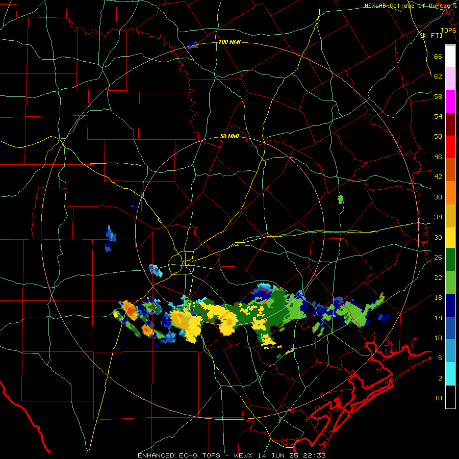The height and width of the screenshot is (459, 459).
Task: Click the yellow 30 K FT legend swatch
Action: click(450, 238)
